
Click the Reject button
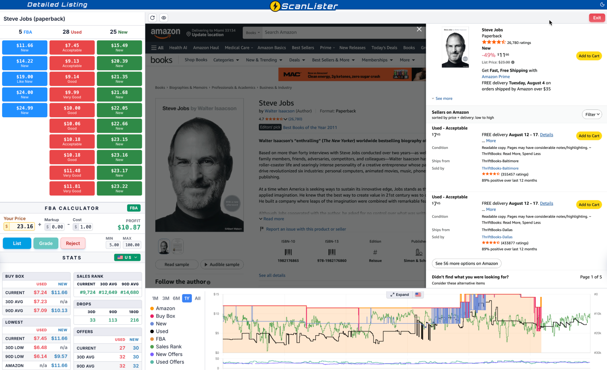73,243
